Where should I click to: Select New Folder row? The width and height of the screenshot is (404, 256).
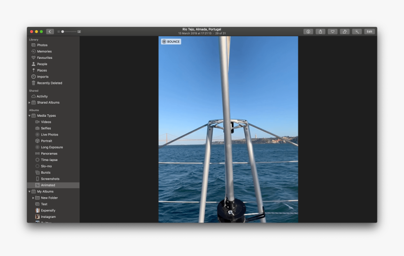[53, 198]
